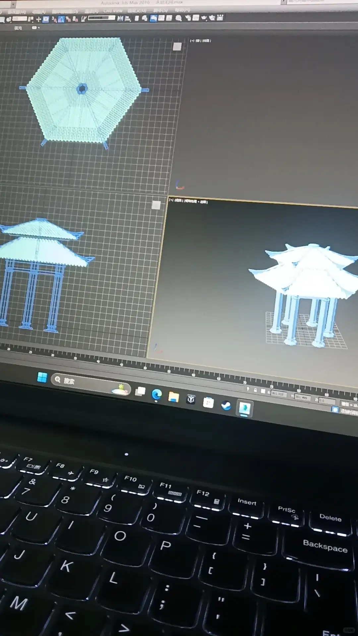Click the front viewport's ViewCube
The height and width of the screenshot is (636, 358).
pos(156,205)
